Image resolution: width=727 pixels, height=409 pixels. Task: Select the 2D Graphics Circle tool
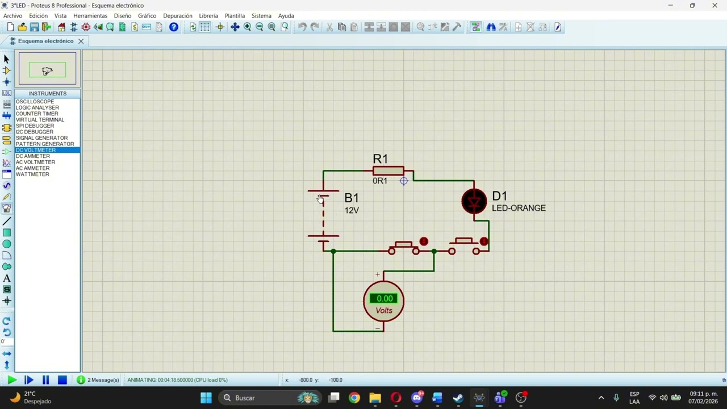click(x=7, y=244)
